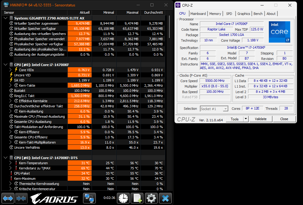This screenshot has height=205, width=303.
Task: Click the clock reset timer icon in HWiNFO
Action: point(123,198)
